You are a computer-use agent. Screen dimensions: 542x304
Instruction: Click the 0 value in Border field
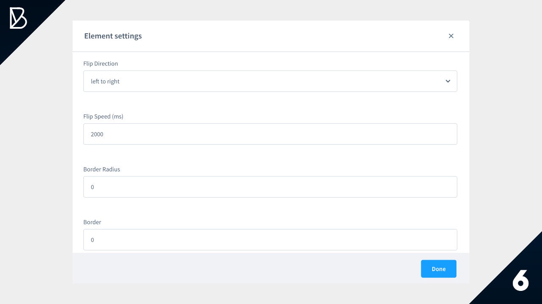coord(92,240)
